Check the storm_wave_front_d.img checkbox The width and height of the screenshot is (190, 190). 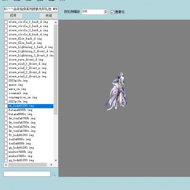[x=6, y=60]
